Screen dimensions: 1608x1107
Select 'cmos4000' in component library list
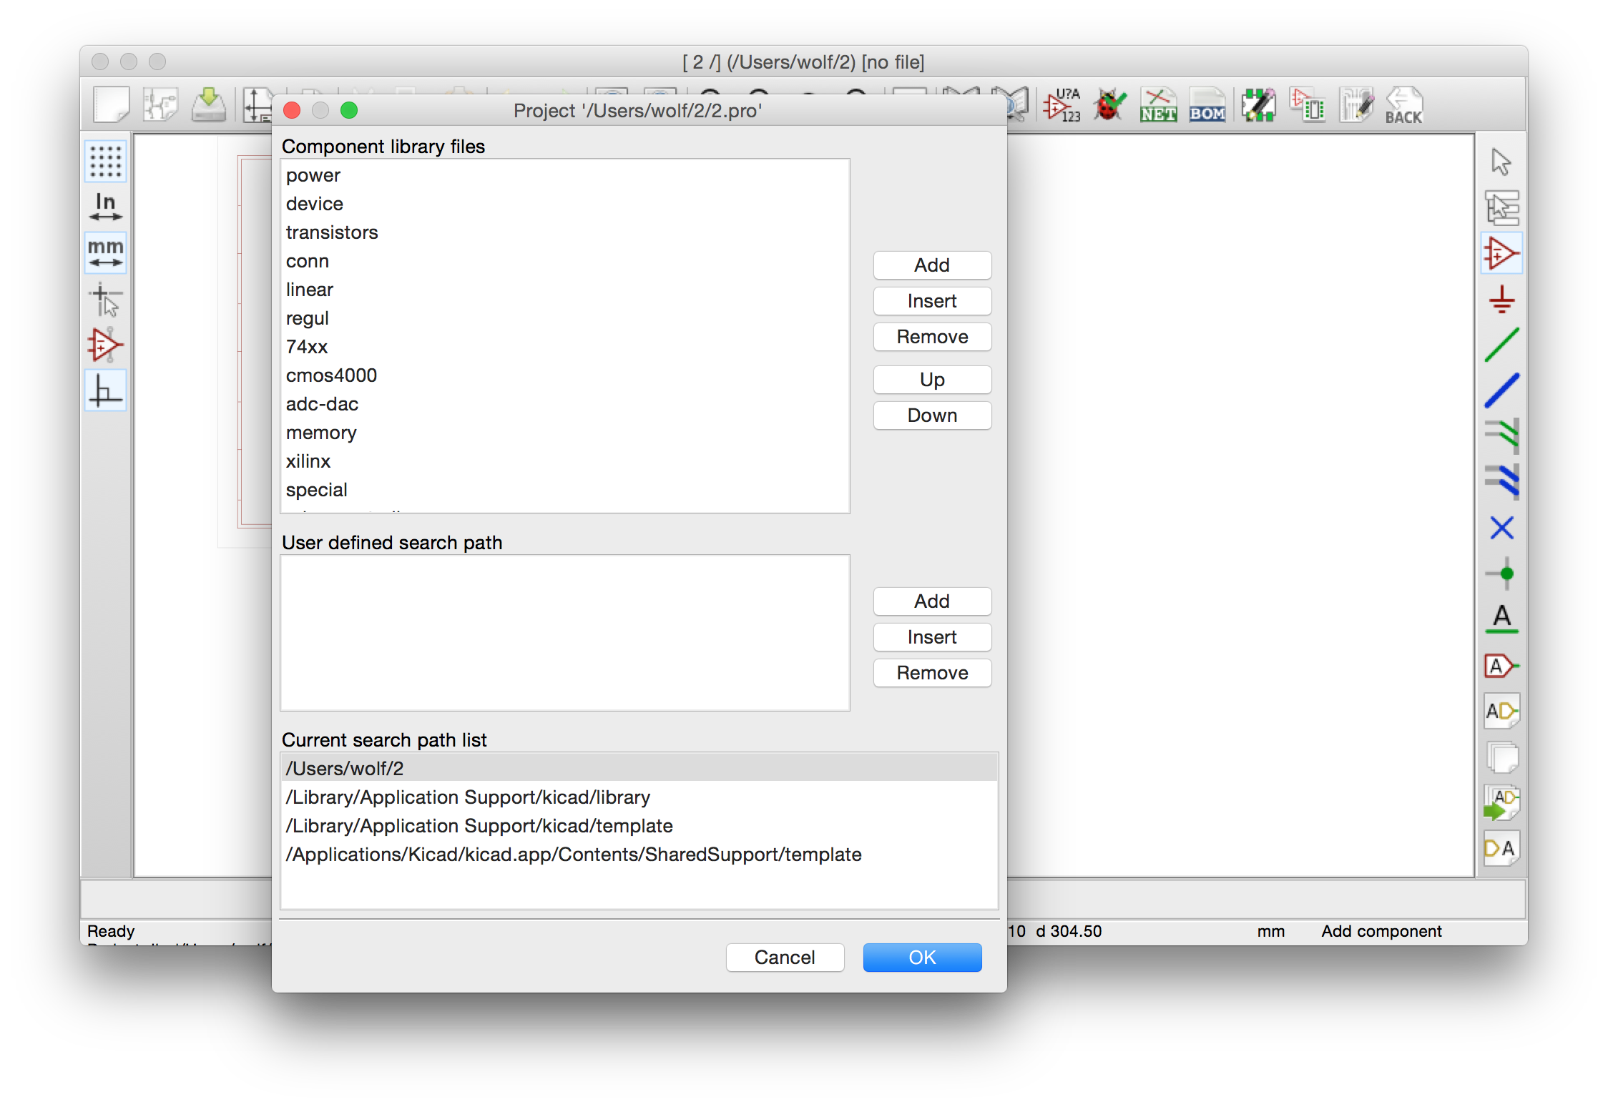point(331,375)
